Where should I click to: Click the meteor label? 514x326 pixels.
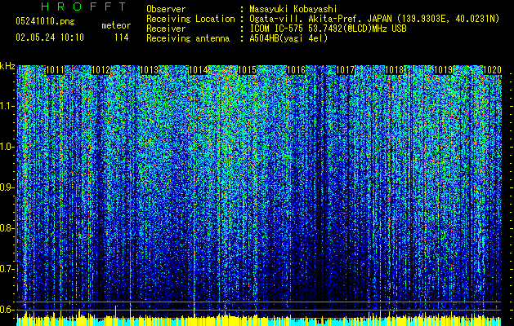tap(116, 25)
